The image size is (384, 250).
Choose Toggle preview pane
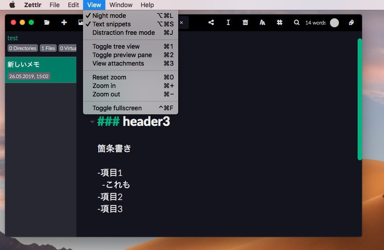point(130,55)
